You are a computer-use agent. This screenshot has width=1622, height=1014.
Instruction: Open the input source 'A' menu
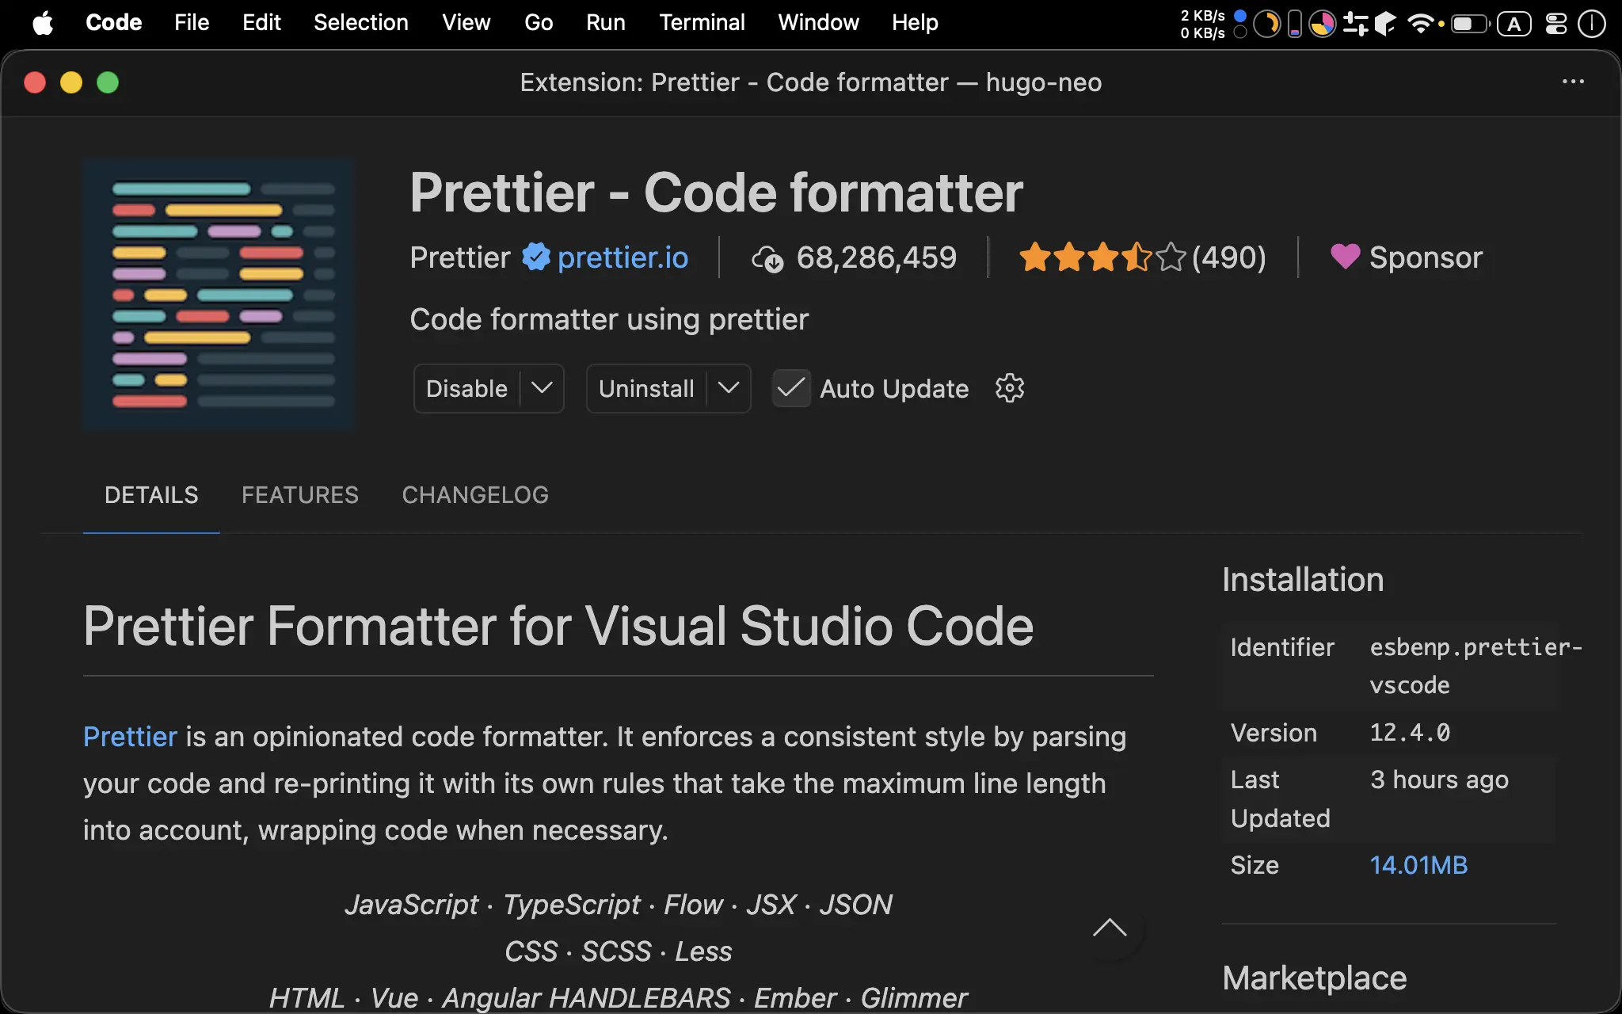point(1513,24)
